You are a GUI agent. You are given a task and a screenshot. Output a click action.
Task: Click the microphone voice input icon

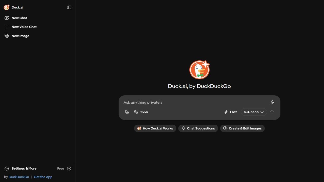tap(272, 102)
